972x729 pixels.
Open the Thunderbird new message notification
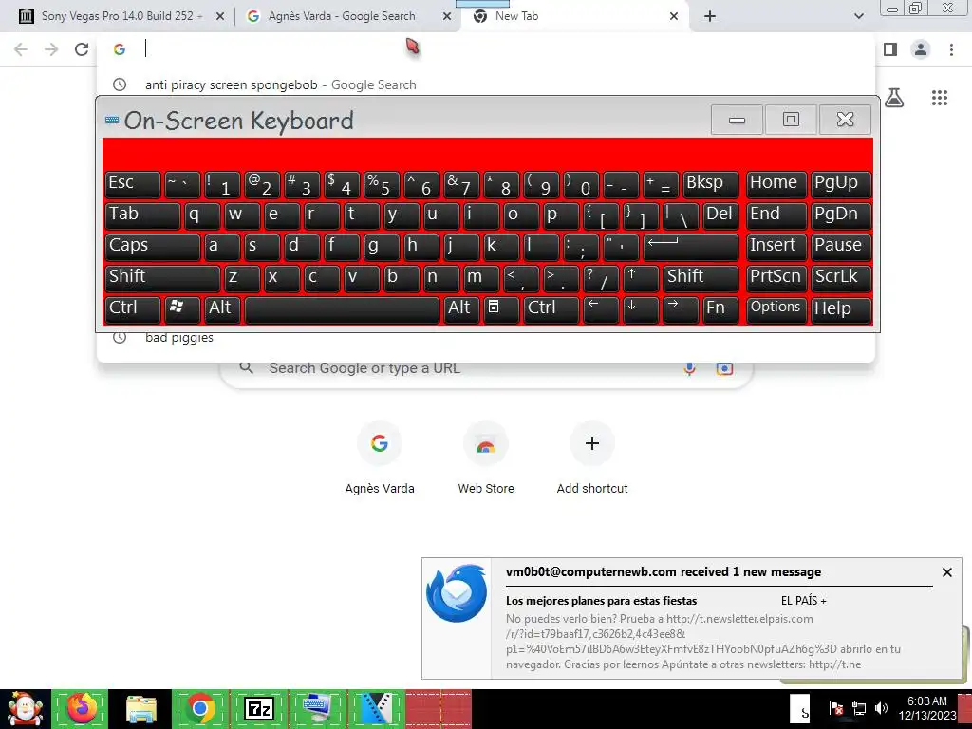pos(691,618)
